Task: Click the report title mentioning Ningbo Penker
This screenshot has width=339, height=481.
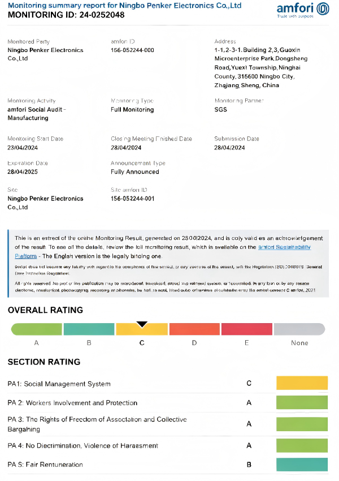Action: pyautogui.click(x=125, y=6)
